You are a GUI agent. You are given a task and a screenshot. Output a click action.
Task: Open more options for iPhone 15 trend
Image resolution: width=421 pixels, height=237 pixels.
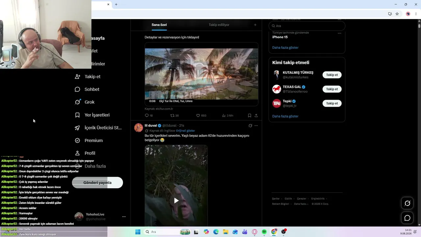tap(339, 33)
